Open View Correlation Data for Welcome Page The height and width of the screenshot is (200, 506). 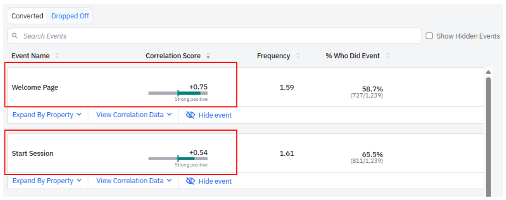click(133, 115)
